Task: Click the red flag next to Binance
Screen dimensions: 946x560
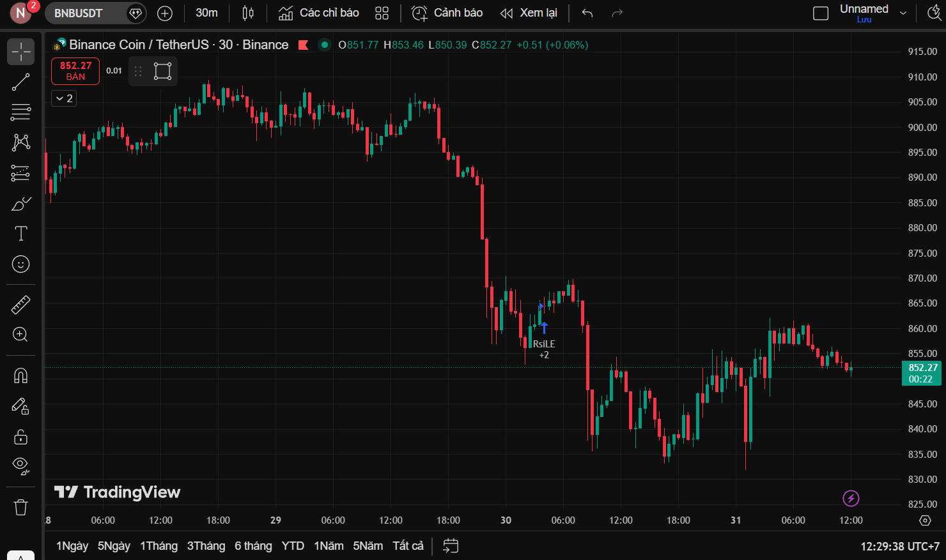Action: point(304,45)
